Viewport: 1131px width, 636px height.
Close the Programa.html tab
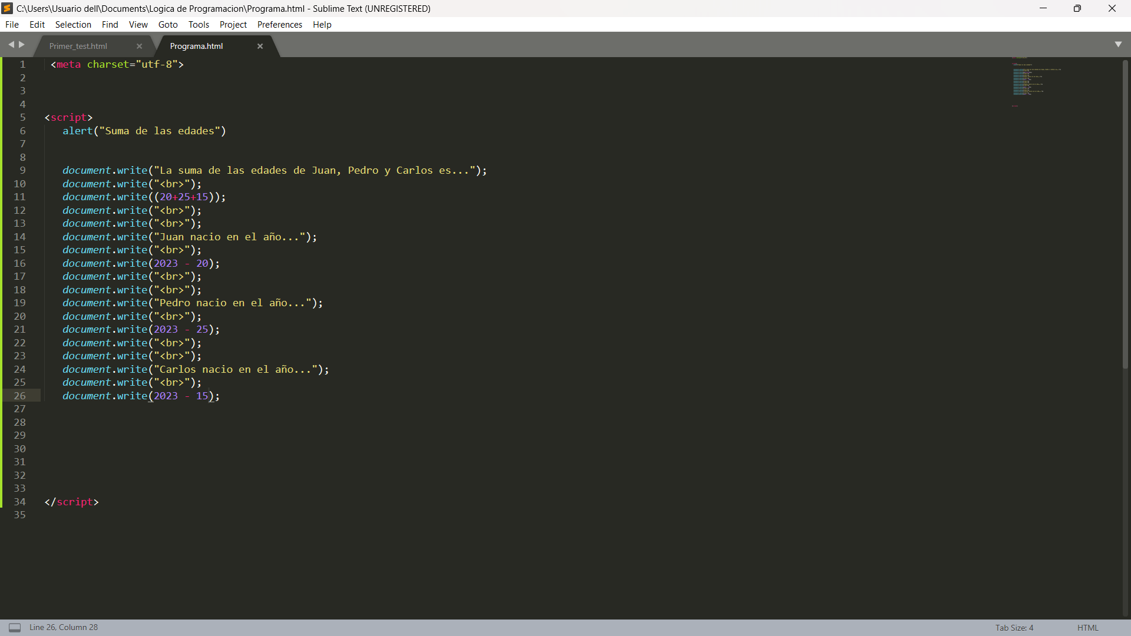(260, 46)
